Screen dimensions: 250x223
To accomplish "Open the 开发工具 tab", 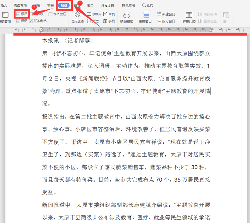I will pos(108,5).
